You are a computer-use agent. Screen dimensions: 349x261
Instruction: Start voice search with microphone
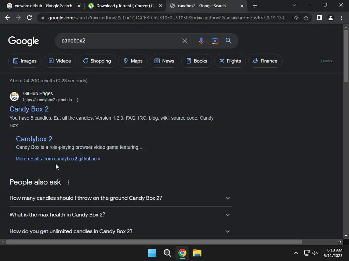[x=201, y=41]
